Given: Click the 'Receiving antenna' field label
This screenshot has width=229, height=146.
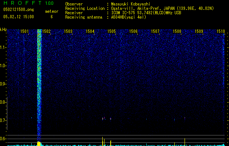Looking at the screenshot, I should [84, 17].
